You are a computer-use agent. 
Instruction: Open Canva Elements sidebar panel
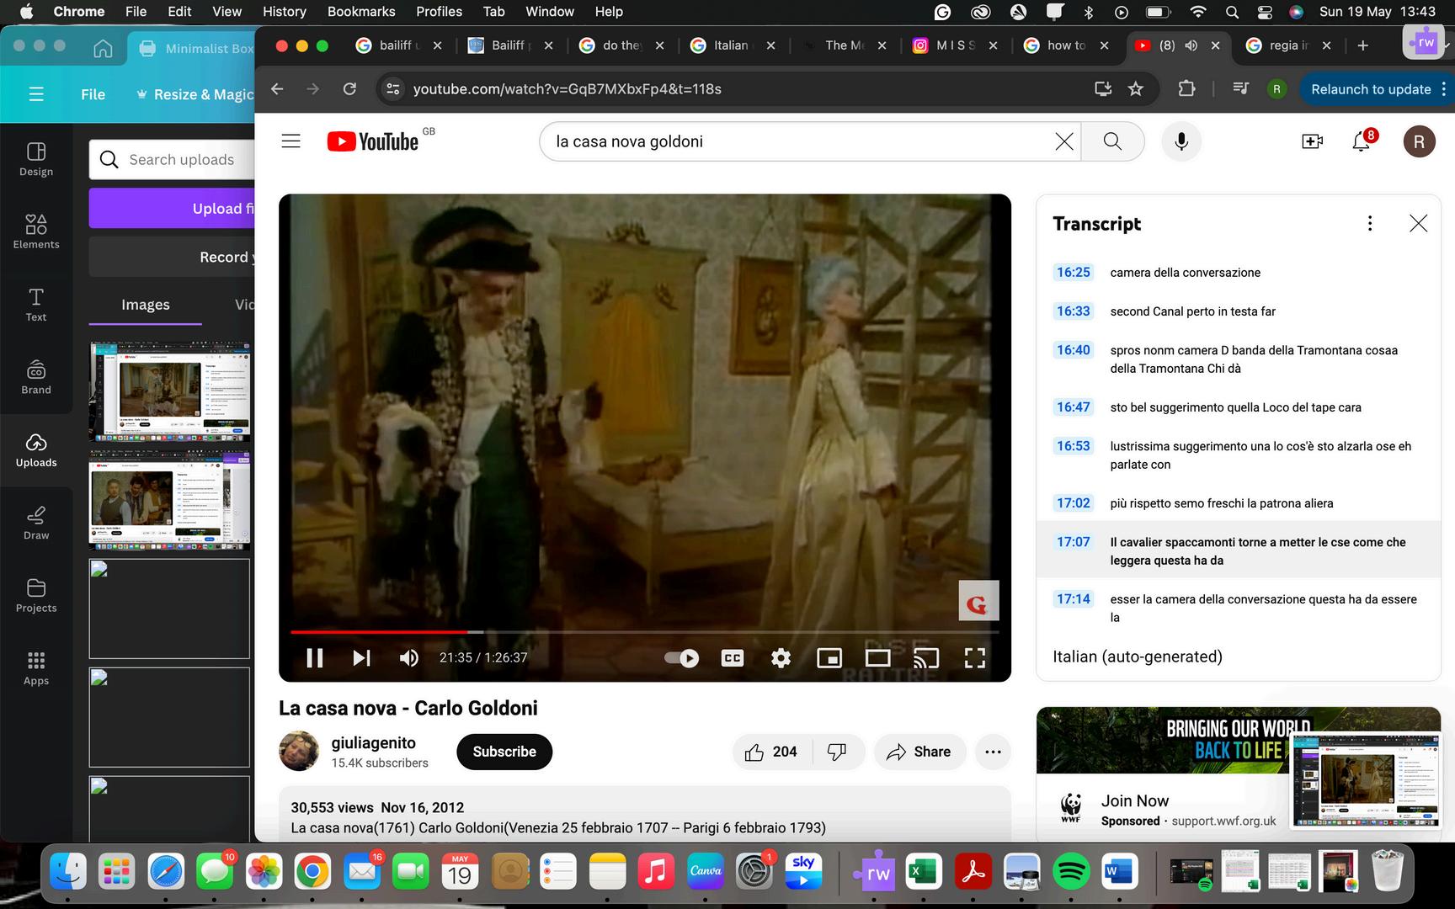36,231
